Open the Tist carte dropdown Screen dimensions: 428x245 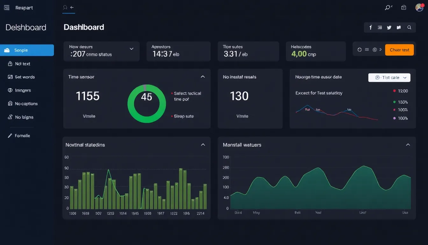coord(389,78)
